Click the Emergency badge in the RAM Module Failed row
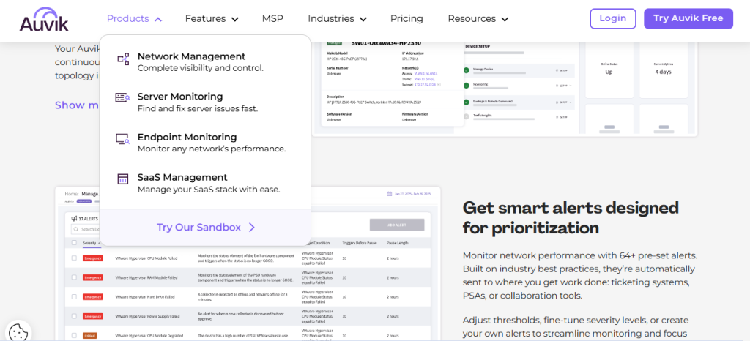750x341 pixels. point(93,277)
